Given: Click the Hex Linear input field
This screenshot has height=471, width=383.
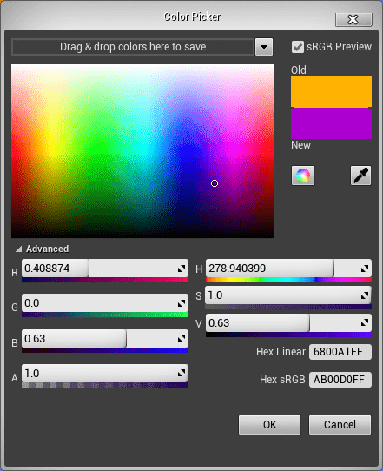Looking at the screenshot, I should [x=340, y=352].
